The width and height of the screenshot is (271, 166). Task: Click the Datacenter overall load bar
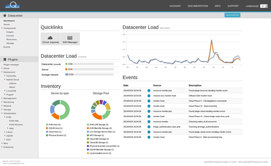89,64
